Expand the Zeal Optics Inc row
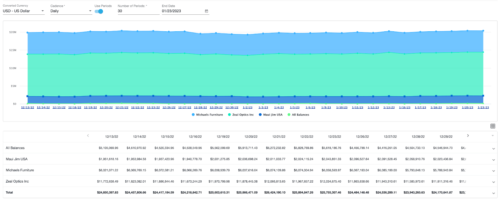Image resolution: width=501 pixels, height=206 pixels. 493,182
